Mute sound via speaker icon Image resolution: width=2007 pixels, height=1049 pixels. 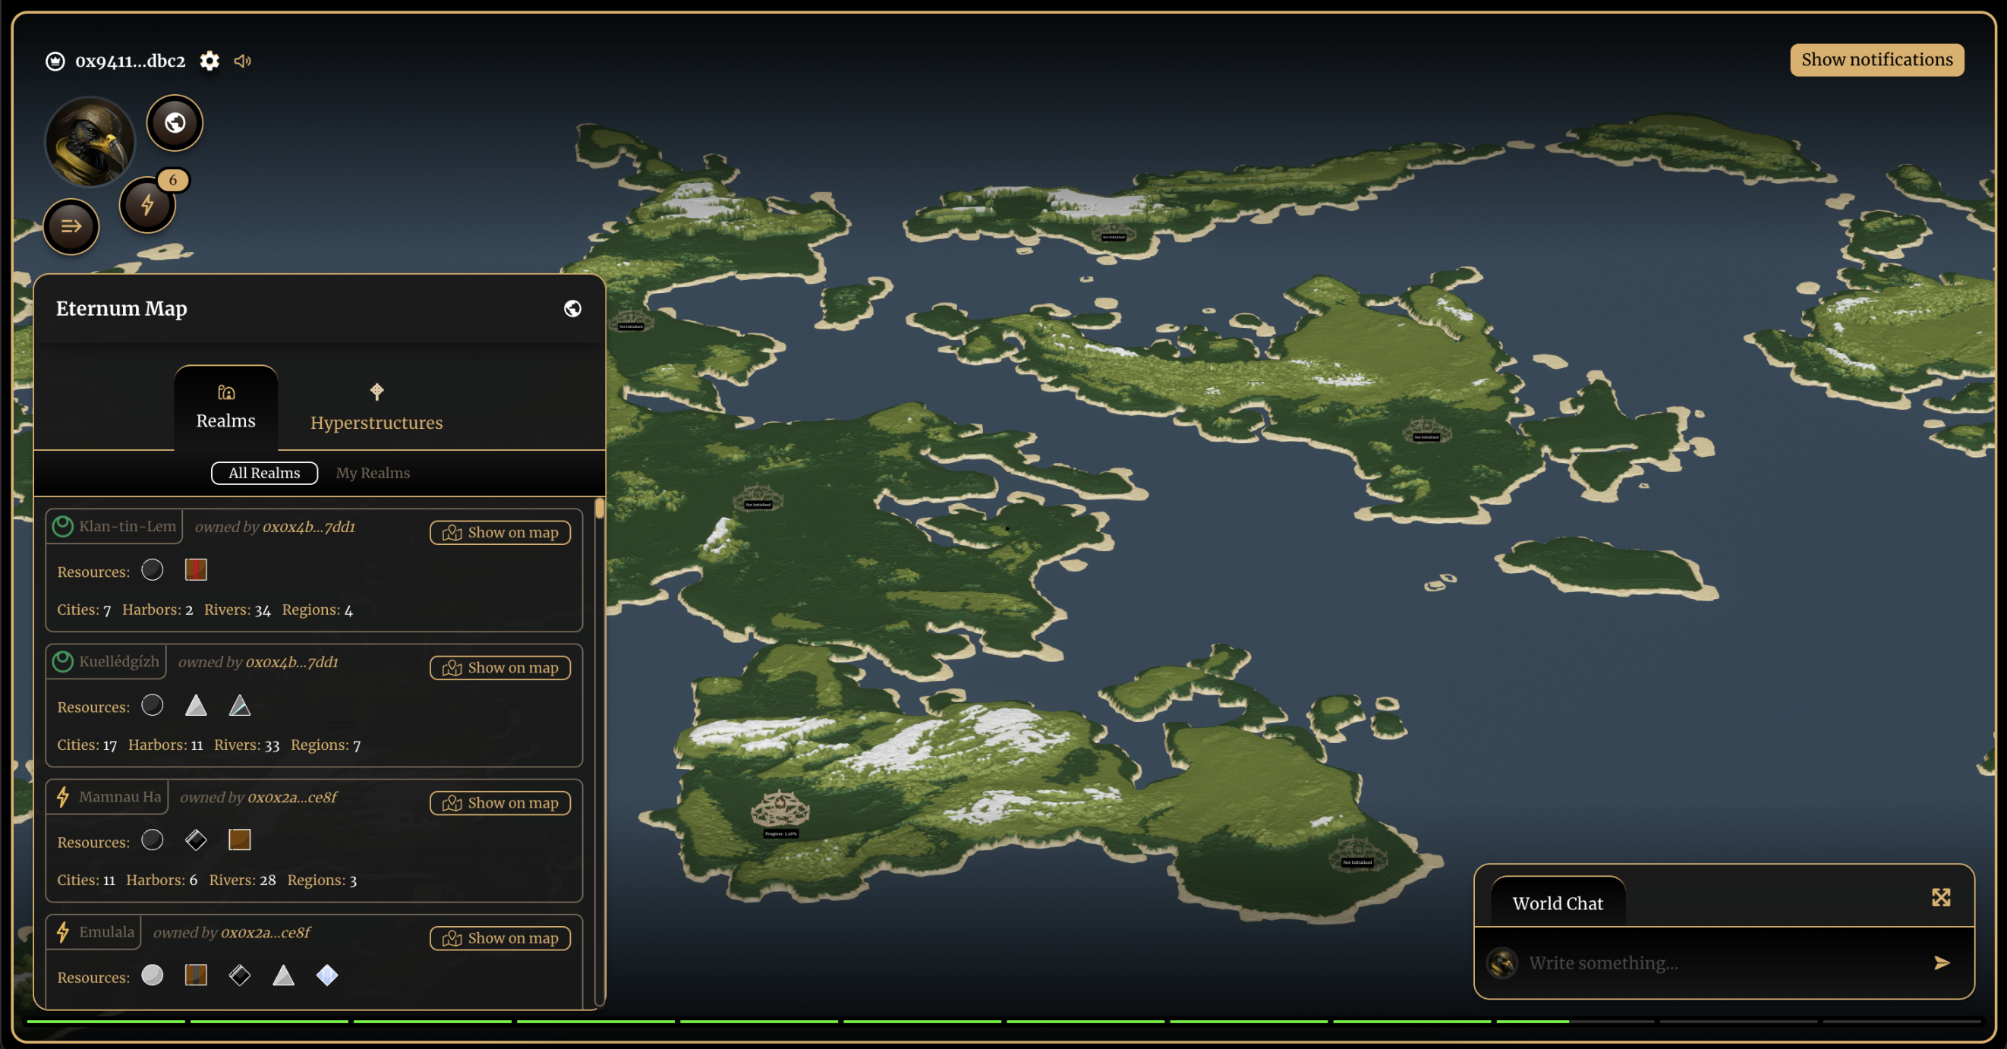pyautogui.click(x=242, y=61)
